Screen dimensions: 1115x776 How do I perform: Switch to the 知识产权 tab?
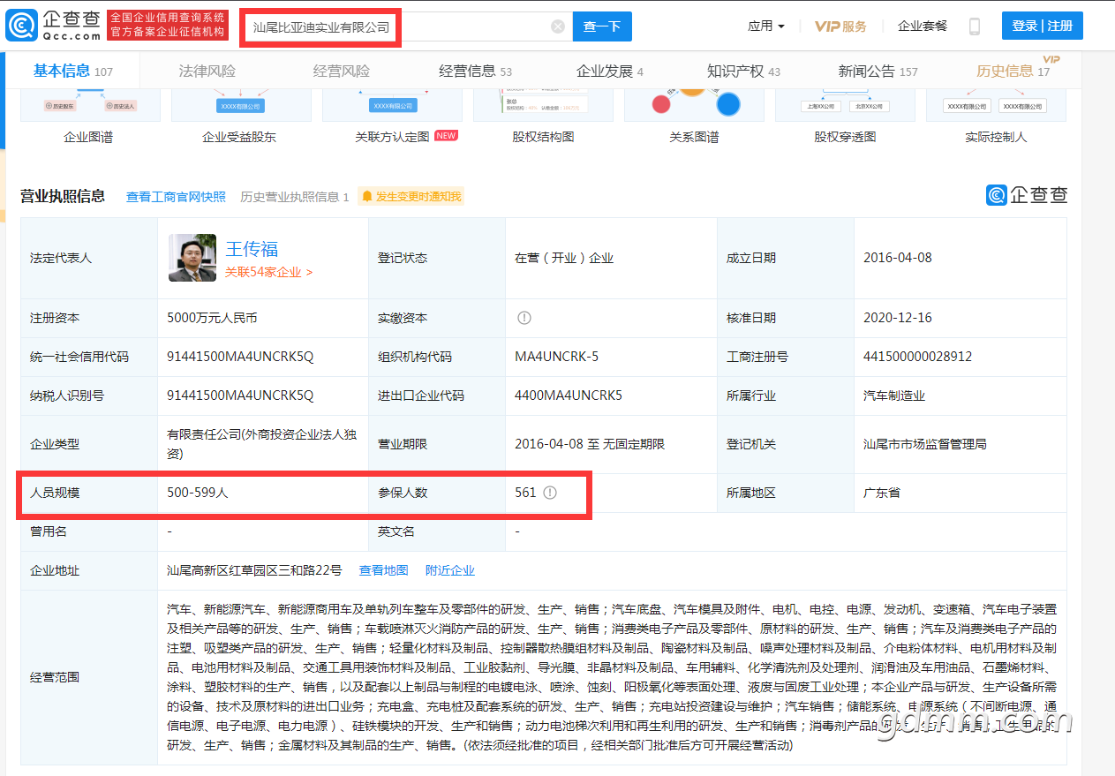tap(743, 72)
